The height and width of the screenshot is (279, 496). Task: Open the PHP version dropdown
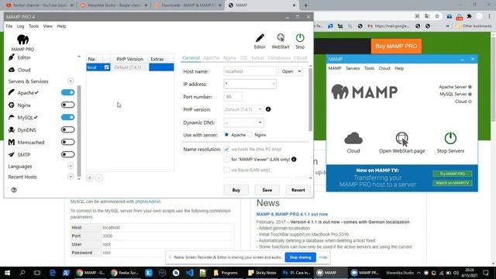pyautogui.click(x=243, y=109)
